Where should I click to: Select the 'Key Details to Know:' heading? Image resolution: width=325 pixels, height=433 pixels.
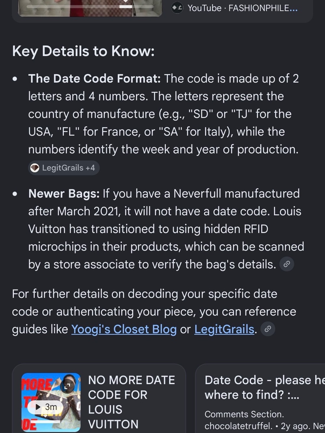click(83, 51)
